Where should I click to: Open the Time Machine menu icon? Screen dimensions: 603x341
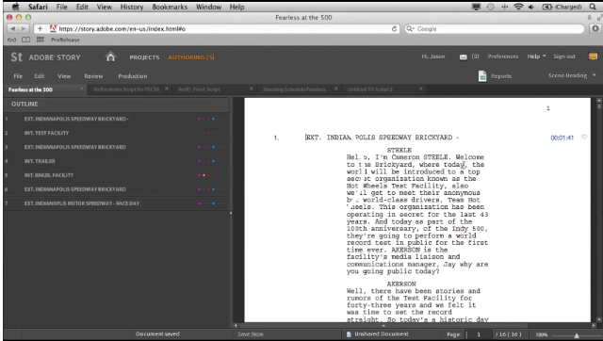point(490,7)
